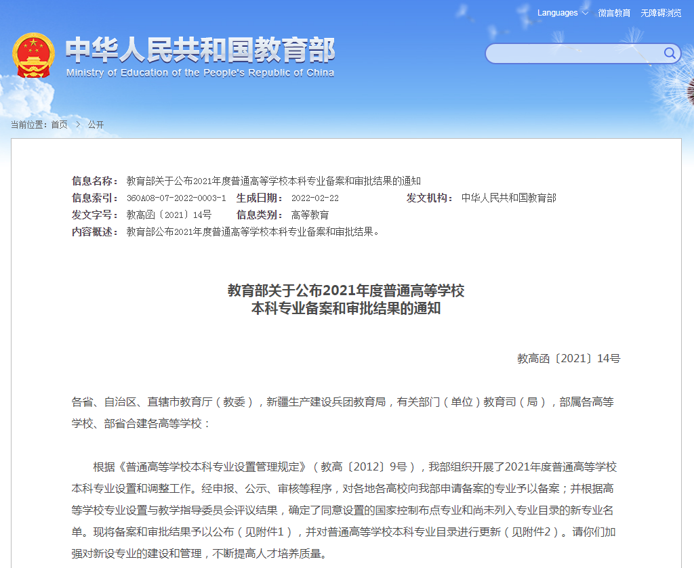Click inside the search input box
The image size is (694, 568).
pos(576,53)
